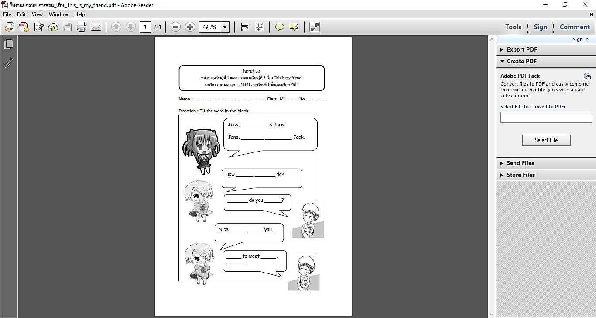
Task: Click the Sign In link
Action: pyautogui.click(x=580, y=39)
